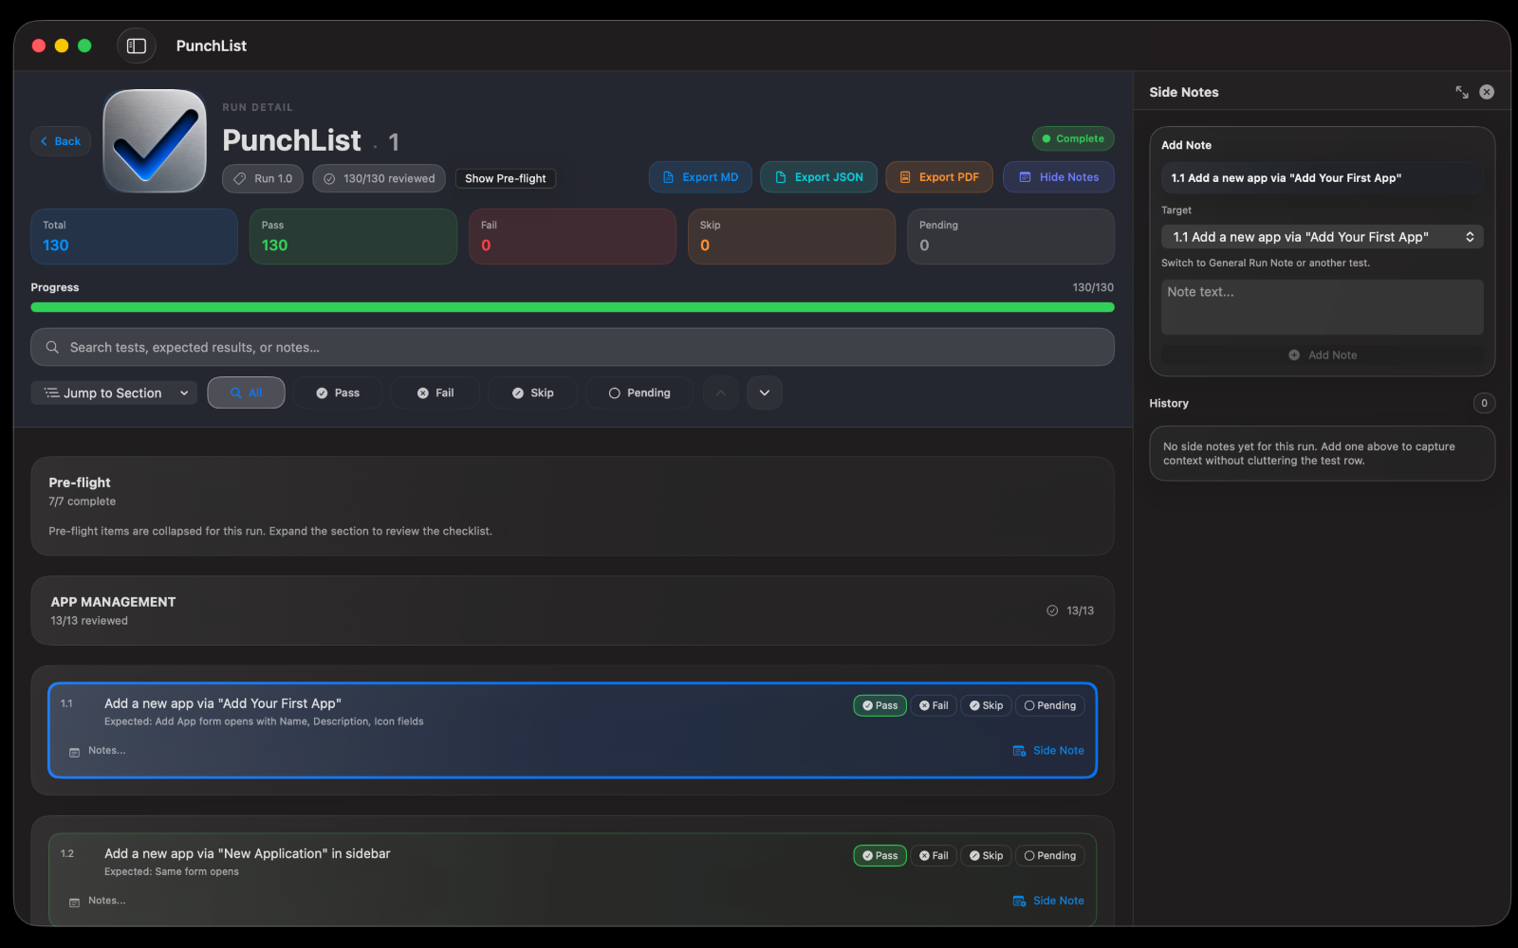
Task: Click the Note text area
Action: (x=1322, y=306)
